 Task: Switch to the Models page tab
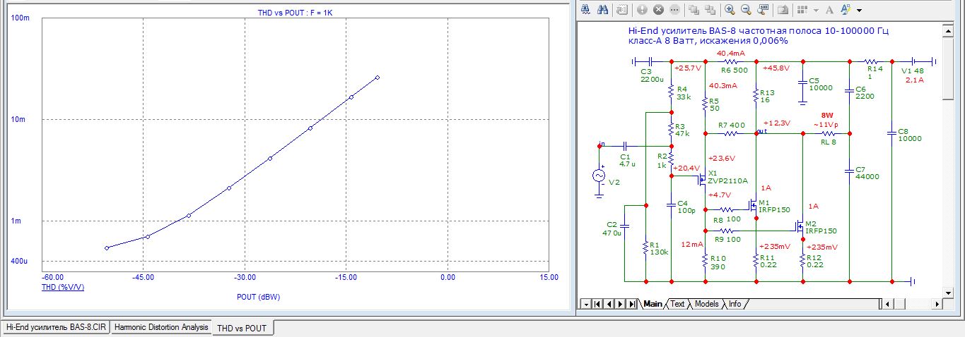tap(706, 304)
